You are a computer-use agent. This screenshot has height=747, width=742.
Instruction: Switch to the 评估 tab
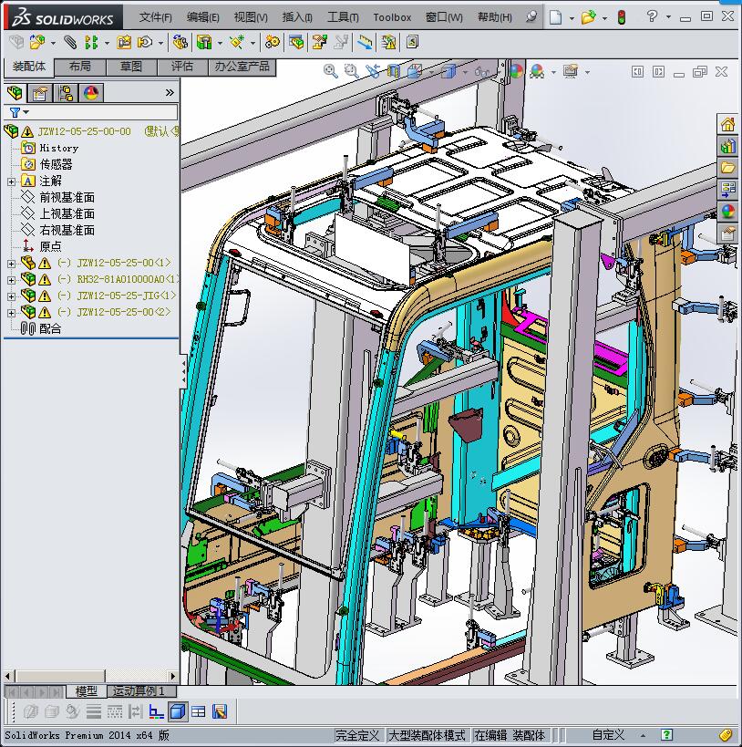click(x=182, y=67)
